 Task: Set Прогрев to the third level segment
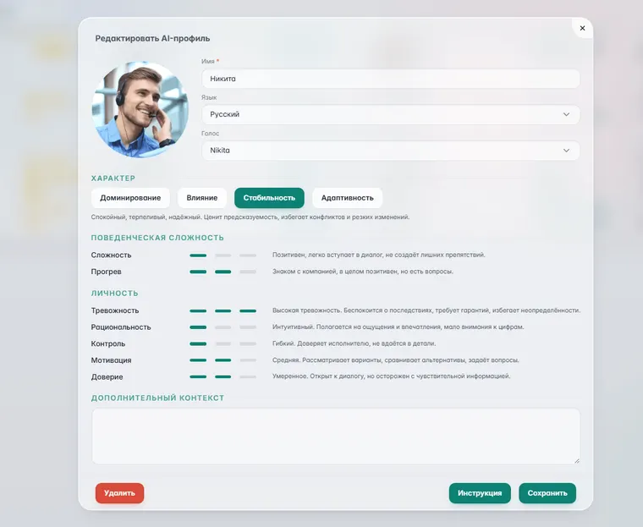click(248, 272)
